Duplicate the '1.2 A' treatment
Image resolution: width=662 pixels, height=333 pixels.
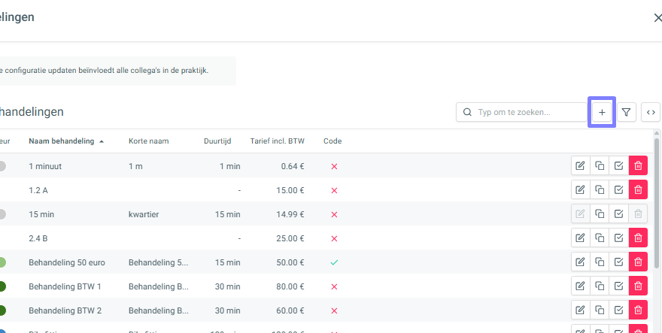point(600,190)
